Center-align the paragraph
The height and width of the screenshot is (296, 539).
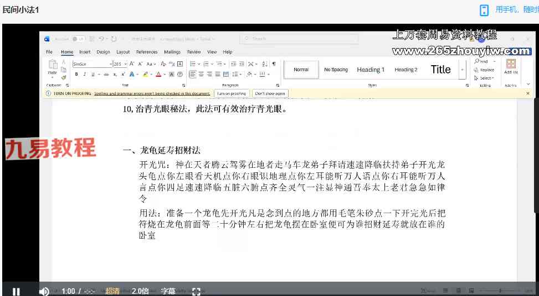pos(201,75)
